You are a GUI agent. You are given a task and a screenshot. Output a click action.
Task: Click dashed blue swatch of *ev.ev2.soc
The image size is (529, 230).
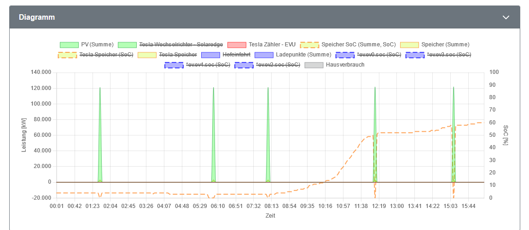point(244,65)
